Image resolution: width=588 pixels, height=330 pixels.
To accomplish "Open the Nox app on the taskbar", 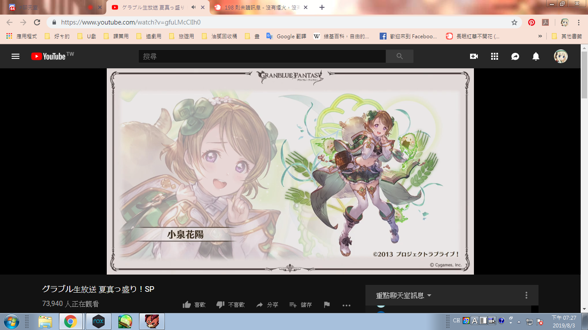I will 98,321.
